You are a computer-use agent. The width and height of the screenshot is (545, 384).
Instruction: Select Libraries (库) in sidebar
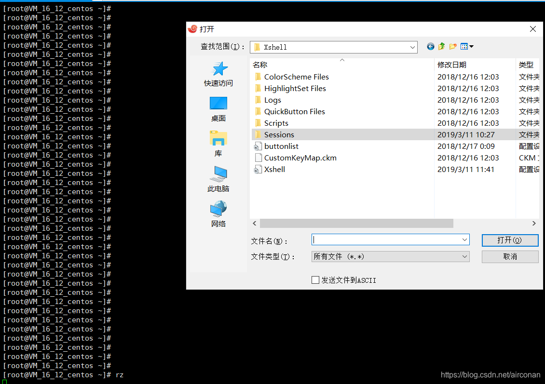click(x=218, y=144)
